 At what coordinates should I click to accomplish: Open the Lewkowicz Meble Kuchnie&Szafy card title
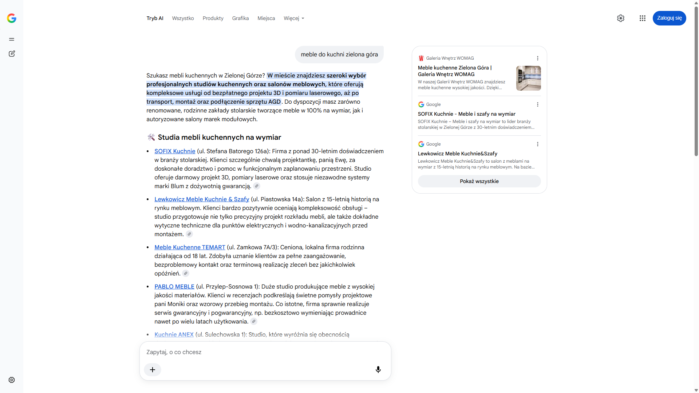point(457,154)
